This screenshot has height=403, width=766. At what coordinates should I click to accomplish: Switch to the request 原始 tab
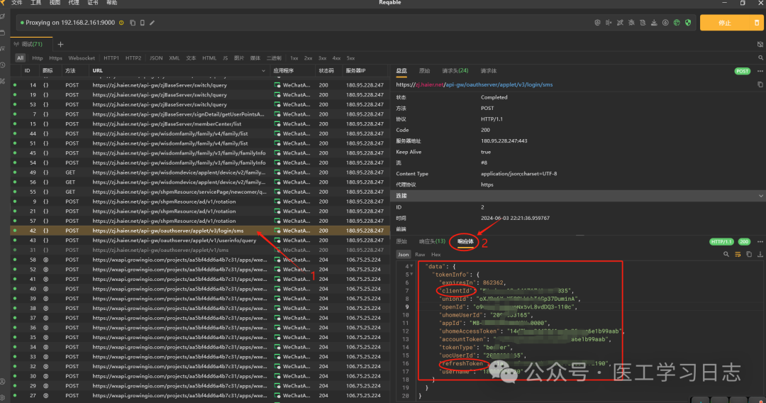pyautogui.click(x=425, y=71)
